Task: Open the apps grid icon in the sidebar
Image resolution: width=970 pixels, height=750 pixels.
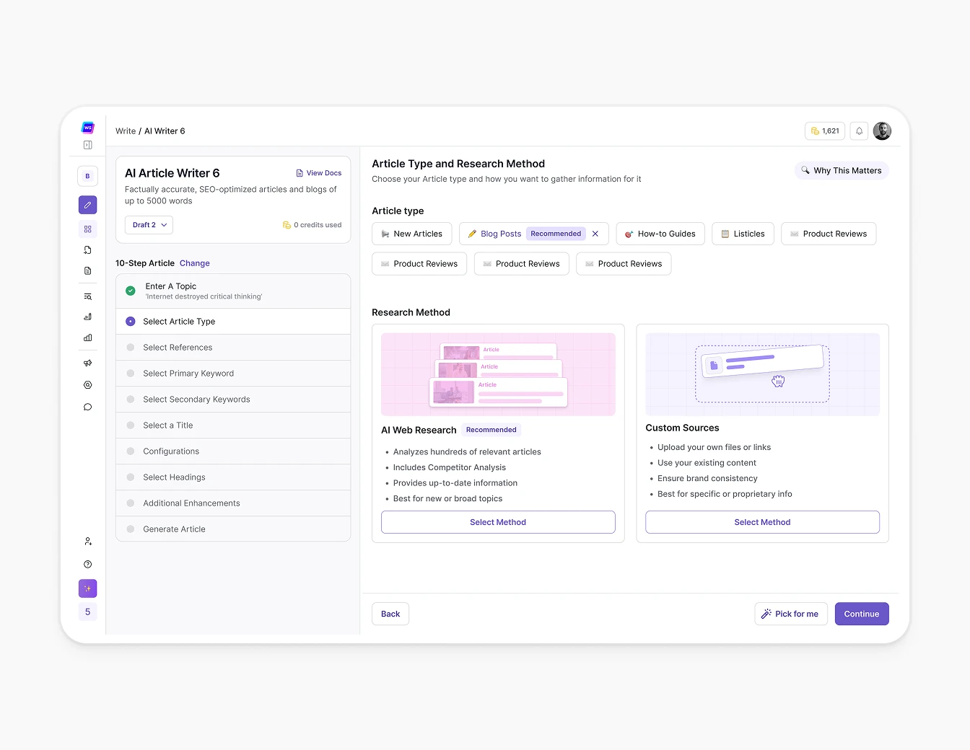Action: (87, 229)
